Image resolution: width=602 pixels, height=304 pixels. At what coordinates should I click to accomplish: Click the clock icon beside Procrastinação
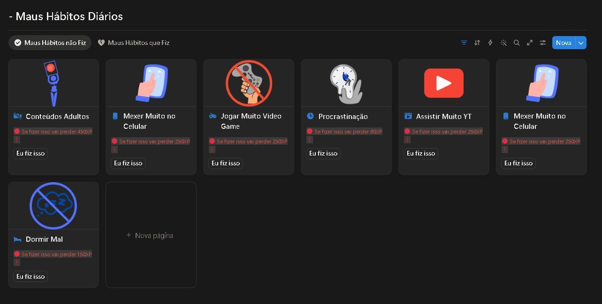pyautogui.click(x=310, y=116)
